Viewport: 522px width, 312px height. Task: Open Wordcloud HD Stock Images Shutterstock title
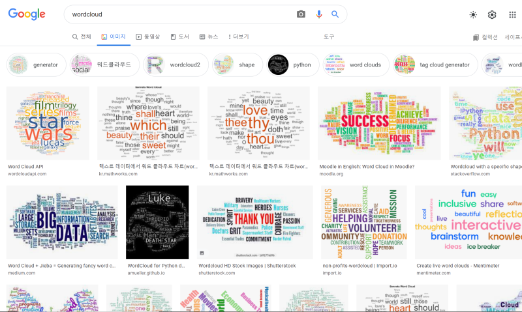point(247,266)
